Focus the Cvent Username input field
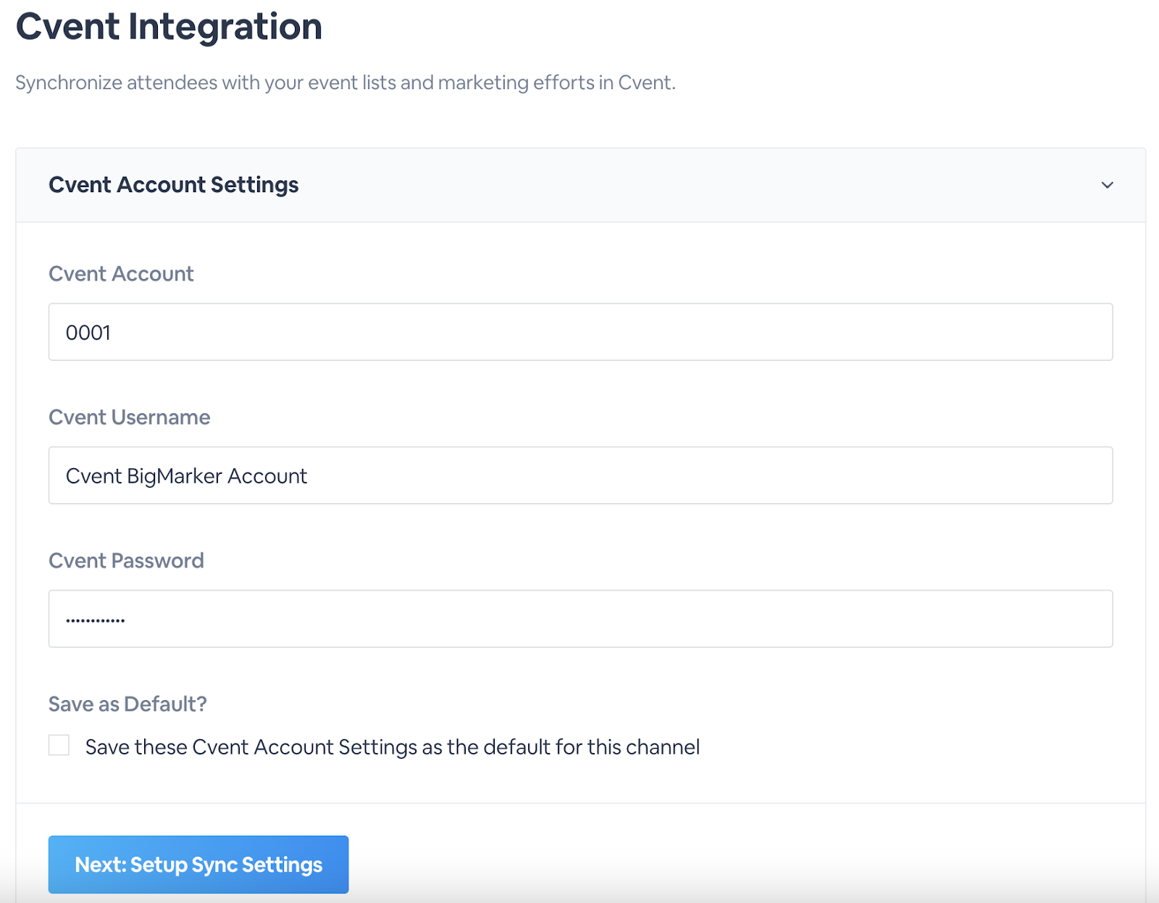Screen dimensions: 1159x903 tap(579, 475)
